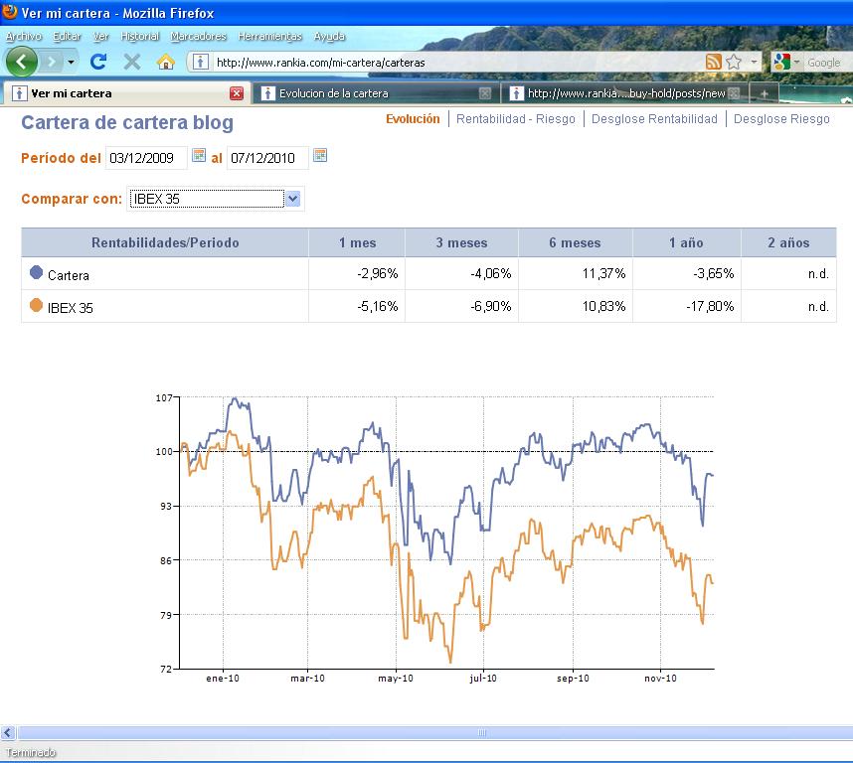Click the left arrow of horizontal scrollbar
The image size is (853, 763).
pyautogui.click(x=8, y=732)
